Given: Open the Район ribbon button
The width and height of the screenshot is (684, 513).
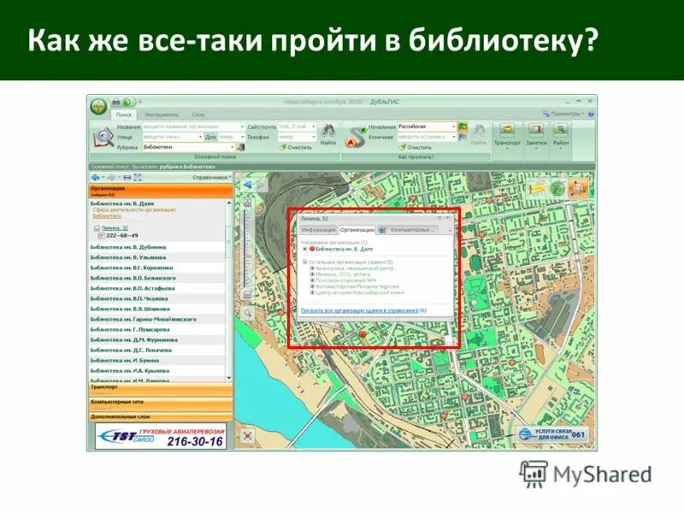Looking at the screenshot, I should (x=561, y=136).
